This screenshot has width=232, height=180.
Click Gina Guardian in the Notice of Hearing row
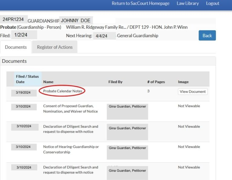(127, 148)
